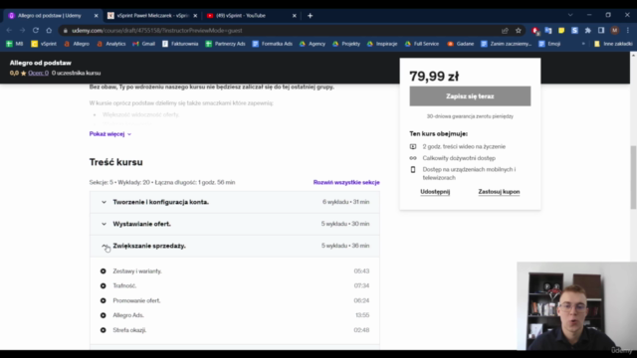The height and width of the screenshot is (358, 637).
Task: Open the browser side panel
Action: point(601,31)
